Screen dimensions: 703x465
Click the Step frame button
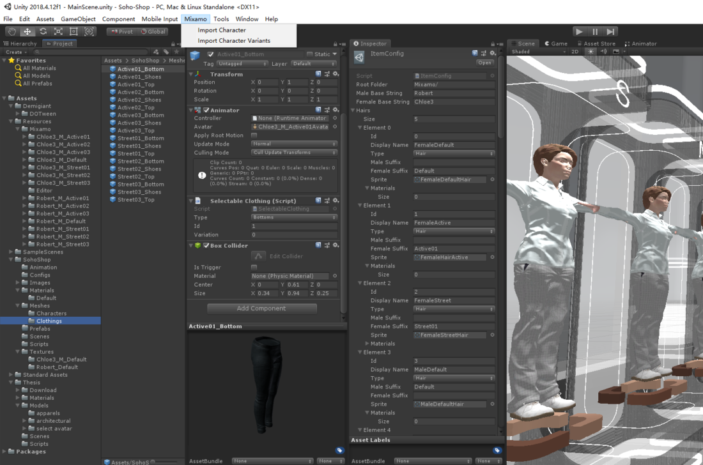point(610,31)
